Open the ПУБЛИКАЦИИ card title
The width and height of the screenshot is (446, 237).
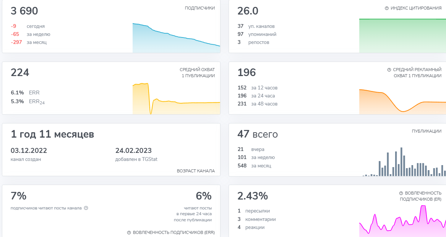pyautogui.click(x=427, y=131)
